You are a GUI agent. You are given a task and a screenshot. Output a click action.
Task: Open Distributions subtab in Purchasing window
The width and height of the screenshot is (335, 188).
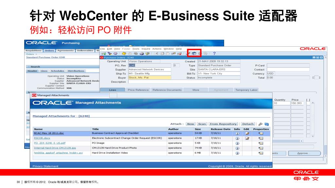(x=76, y=71)
